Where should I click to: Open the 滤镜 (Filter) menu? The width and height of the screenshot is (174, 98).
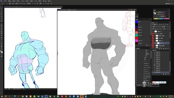(x=32, y=1)
